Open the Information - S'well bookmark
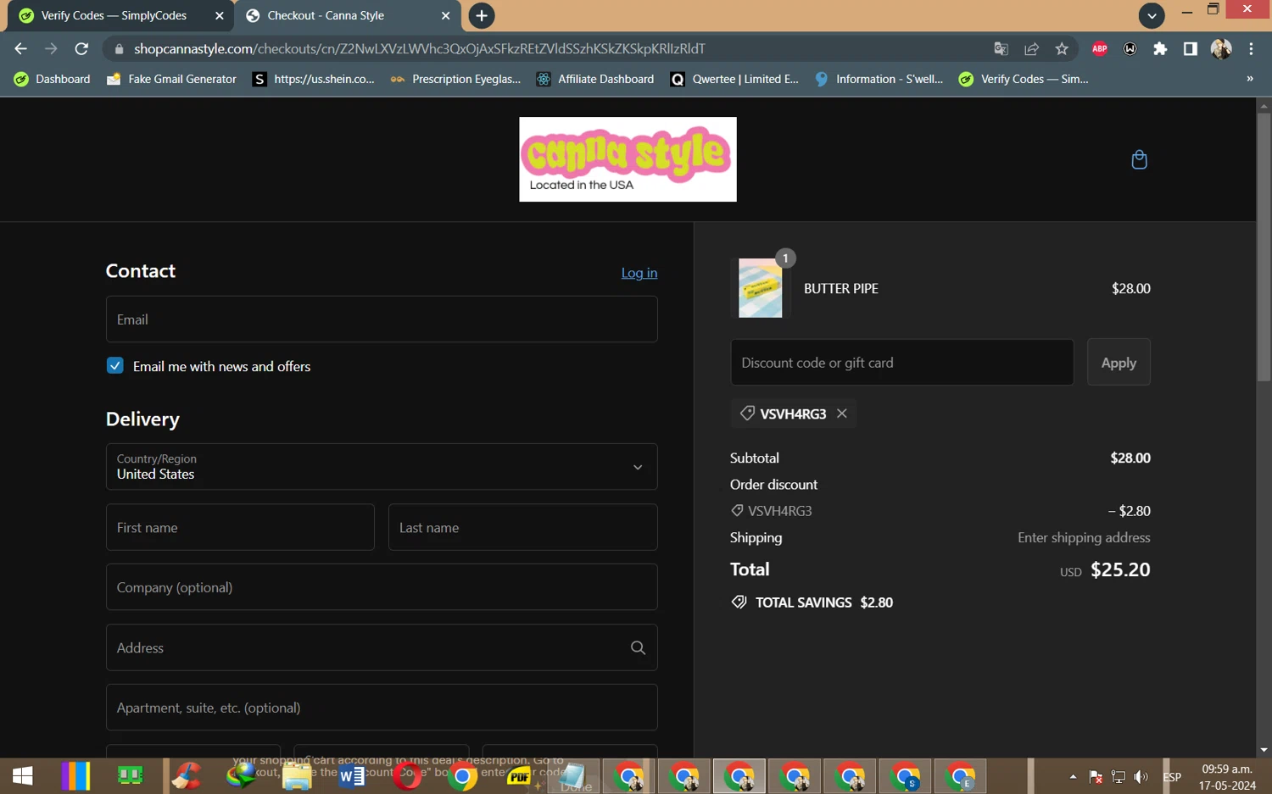Screen dimensions: 1272x794 pos(879,79)
